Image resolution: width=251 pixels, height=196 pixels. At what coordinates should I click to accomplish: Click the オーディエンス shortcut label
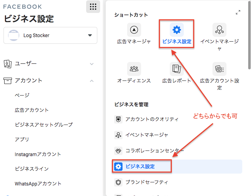coord(134,80)
